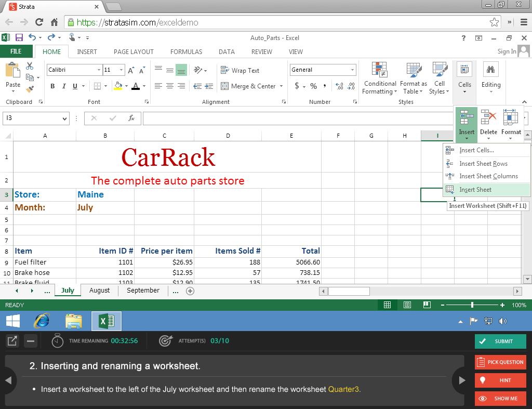Open the Format as Table dropdown

[413, 79]
